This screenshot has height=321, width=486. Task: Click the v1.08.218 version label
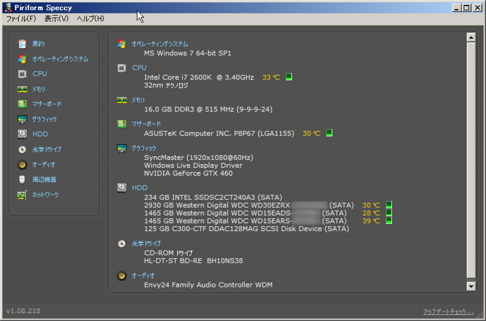pos(23,311)
